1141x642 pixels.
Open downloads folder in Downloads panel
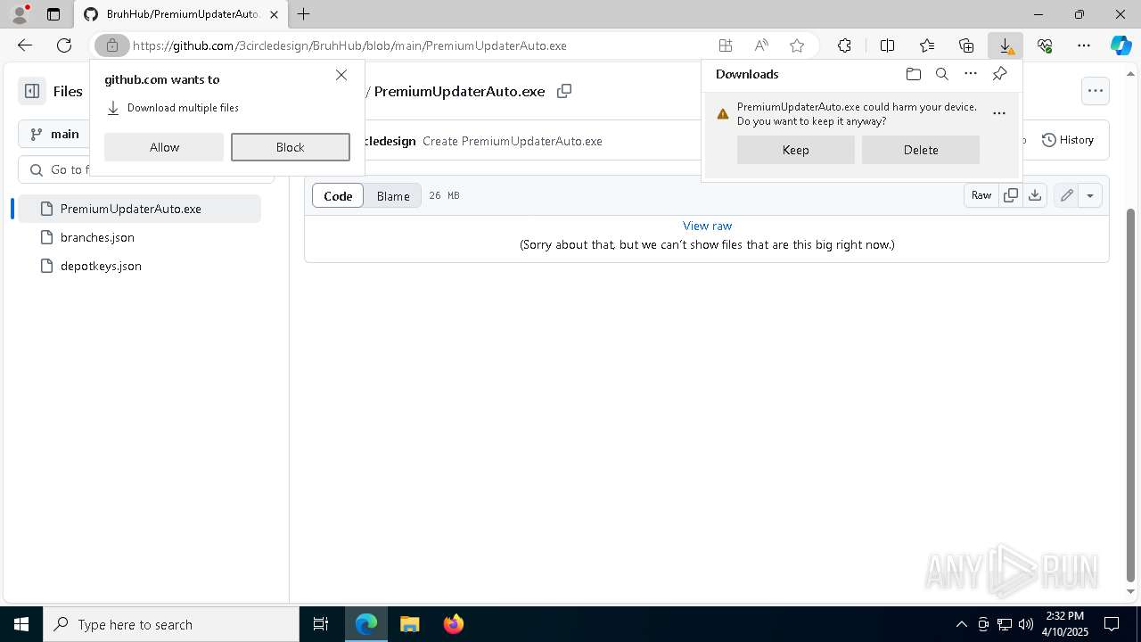point(913,74)
